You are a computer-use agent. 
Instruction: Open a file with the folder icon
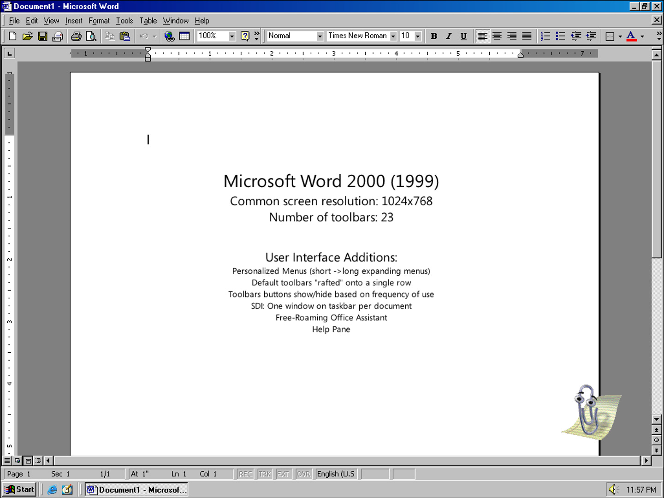coord(28,36)
